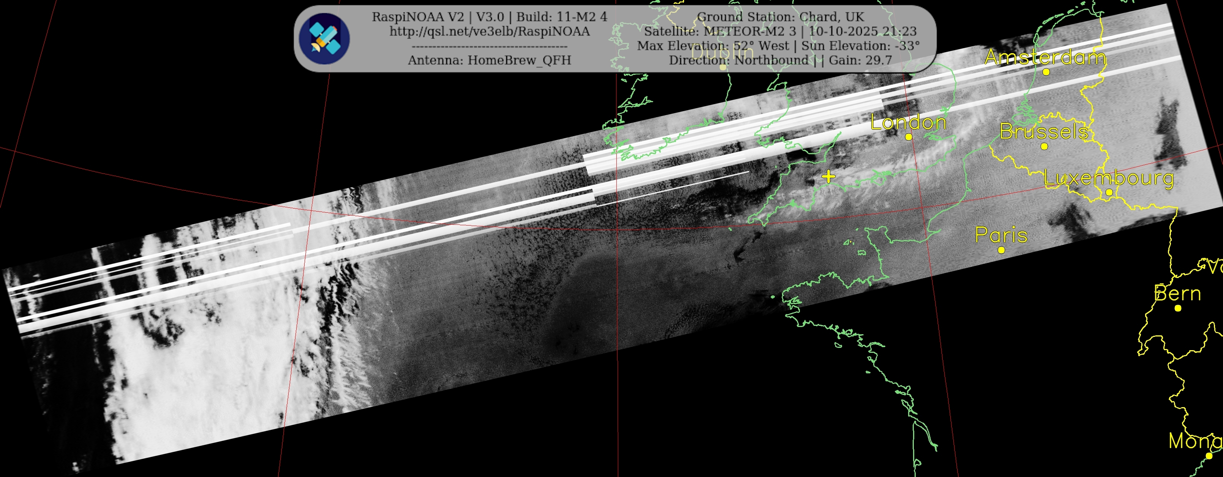The width and height of the screenshot is (1223, 477).
Task: Click the Amsterdam city label
Action: (x=1045, y=57)
